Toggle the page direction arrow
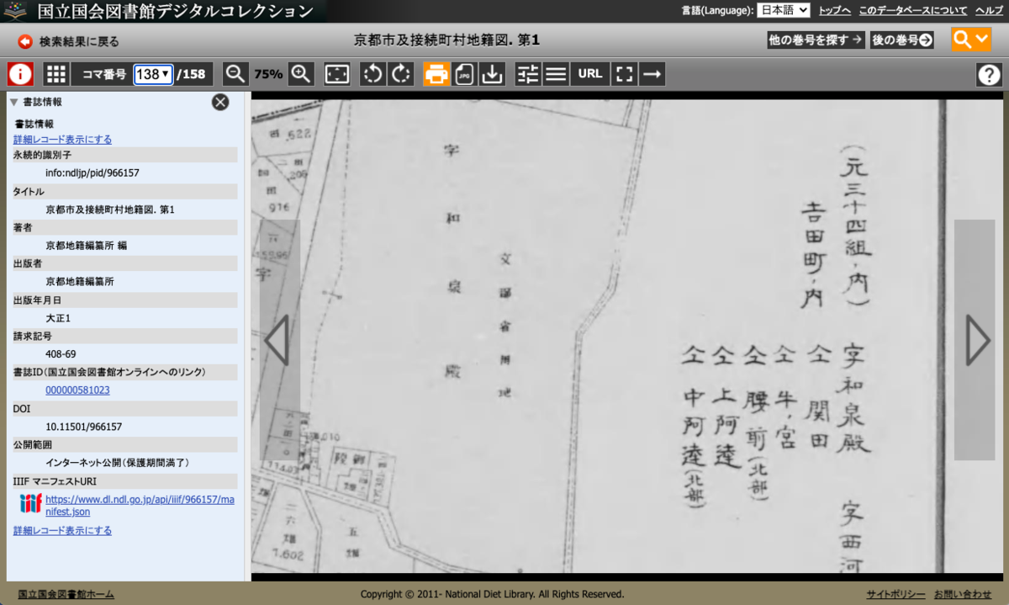Image resolution: width=1009 pixels, height=605 pixels. point(651,74)
